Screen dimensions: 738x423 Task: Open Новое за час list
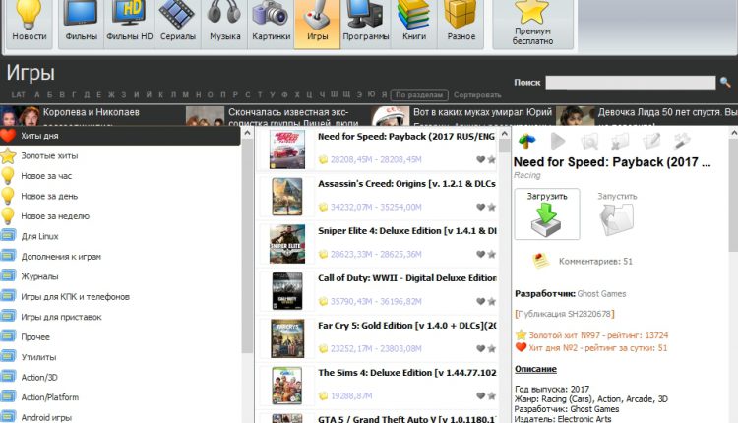[46, 176]
